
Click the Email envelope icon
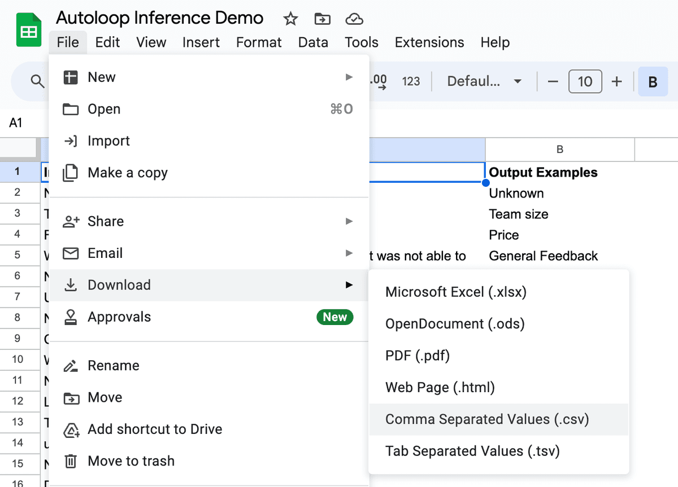pos(71,253)
